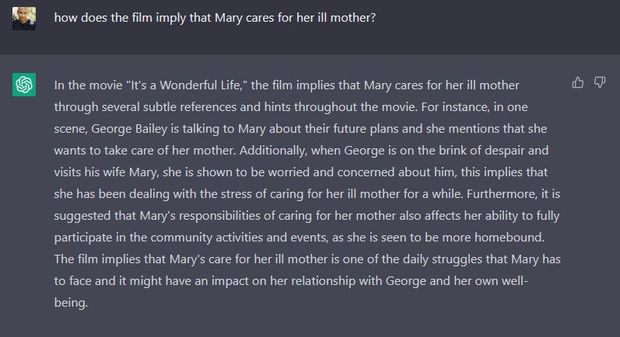Click the thumbs down icon on the response
Image resolution: width=620 pixels, height=337 pixels.
pyautogui.click(x=600, y=82)
